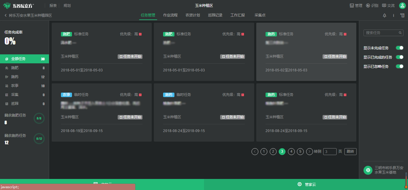
Task: Click the page number input field
Action: (x=330, y=151)
